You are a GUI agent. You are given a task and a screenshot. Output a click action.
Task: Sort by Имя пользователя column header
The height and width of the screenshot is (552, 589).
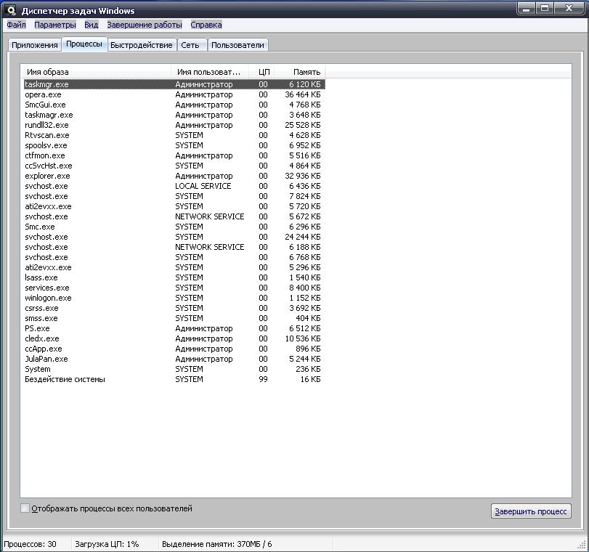207,72
